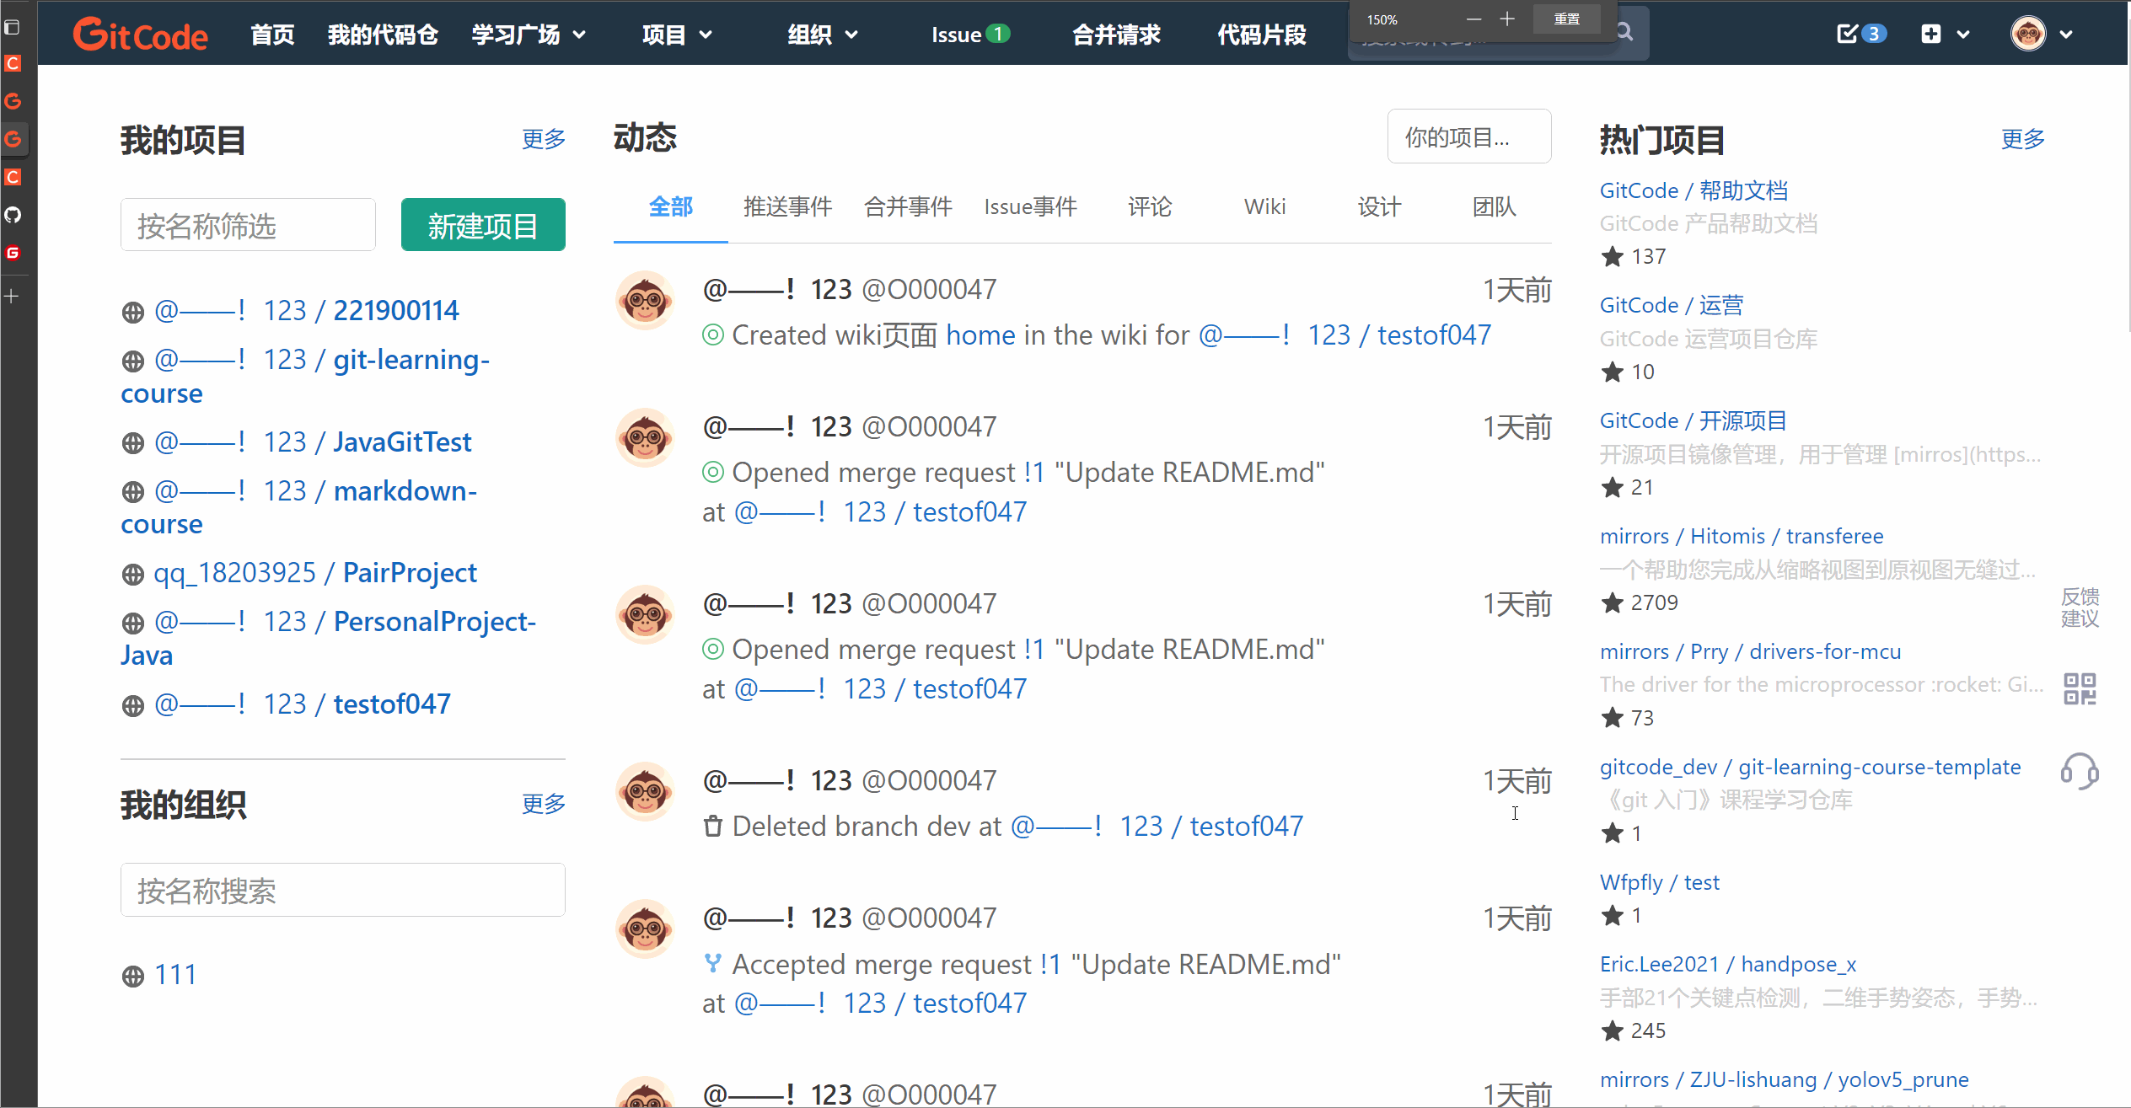The width and height of the screenshot is (2131, 1108).
Task: Open testof047 in my projects list
Action: point(303,704)
